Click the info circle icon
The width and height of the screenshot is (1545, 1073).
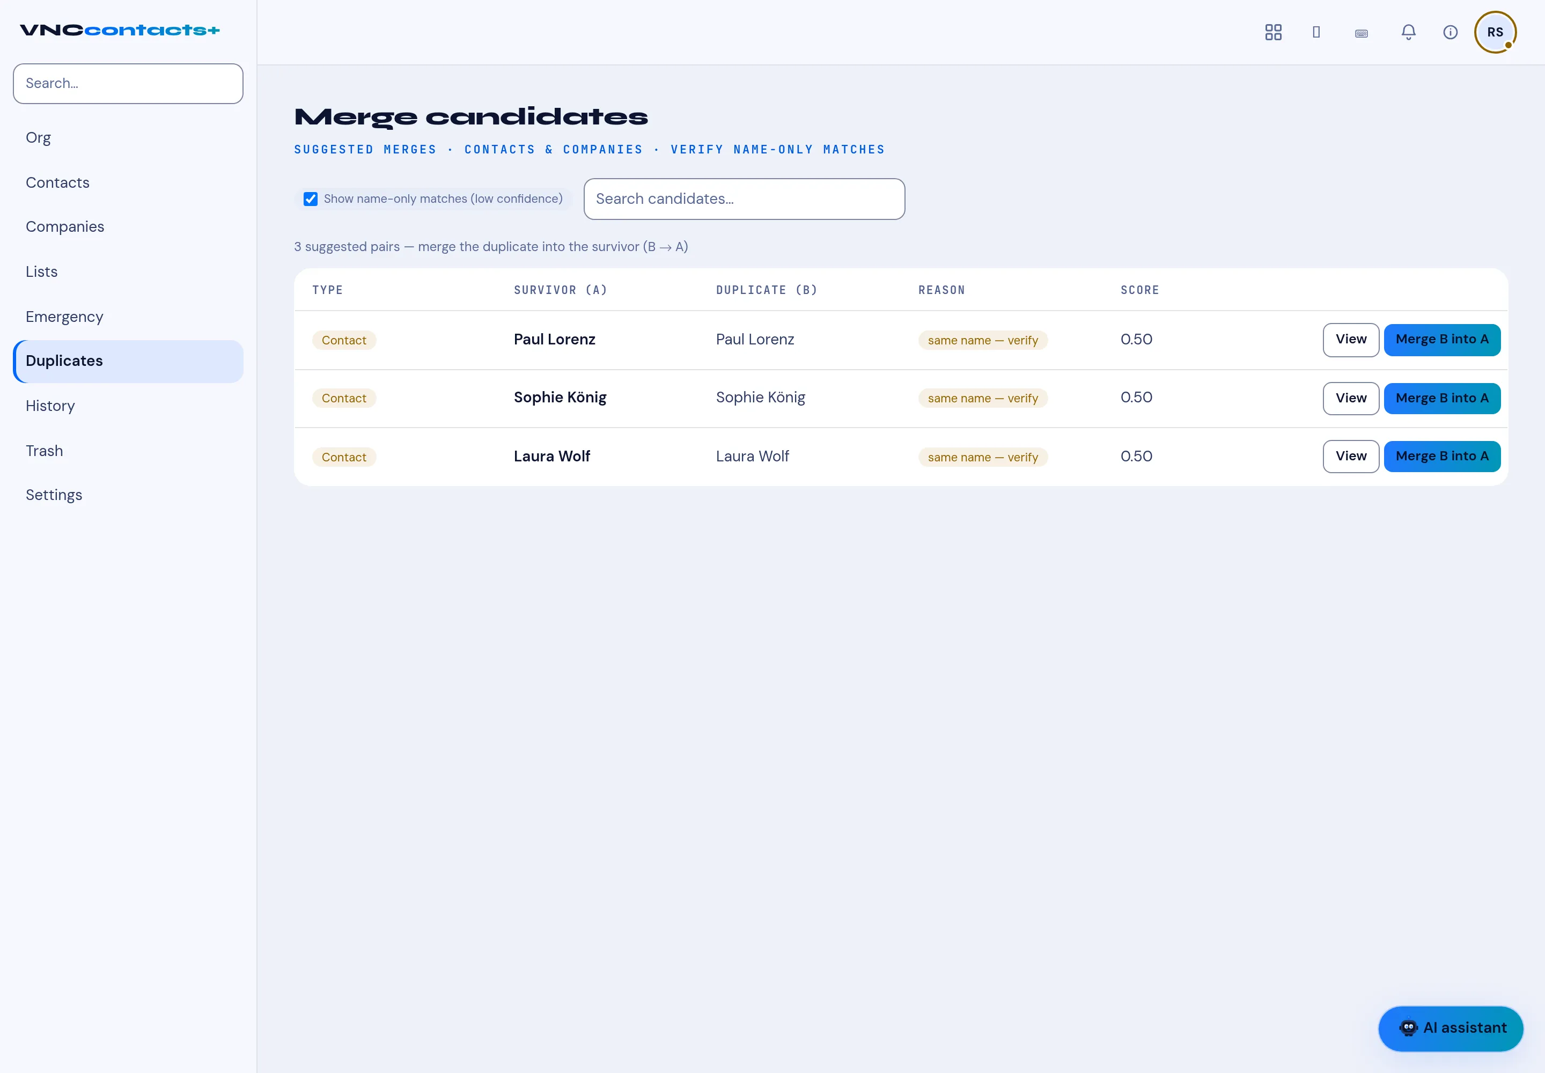click(x=1450, y=32)
